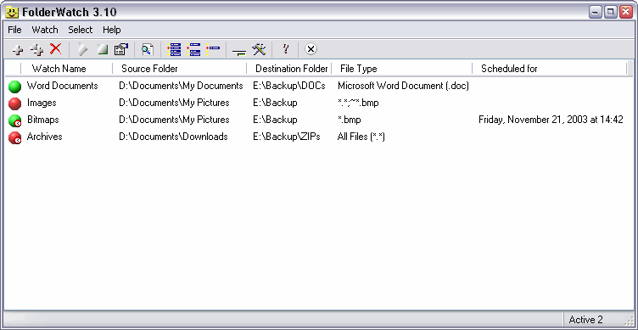Sort by Source Folder column header
Viewport: 638px width, 330px height.
pyautogui.click(x=180, y=69)
